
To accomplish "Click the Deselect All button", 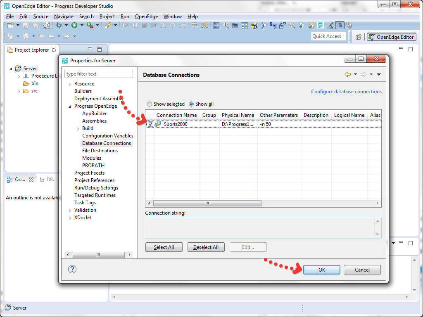I will tap(206, 247).
